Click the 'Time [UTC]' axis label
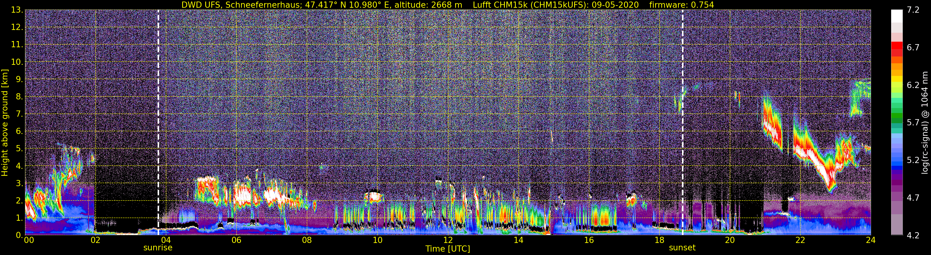Viewport: 931px width, 255px height. tap(448, 249)
